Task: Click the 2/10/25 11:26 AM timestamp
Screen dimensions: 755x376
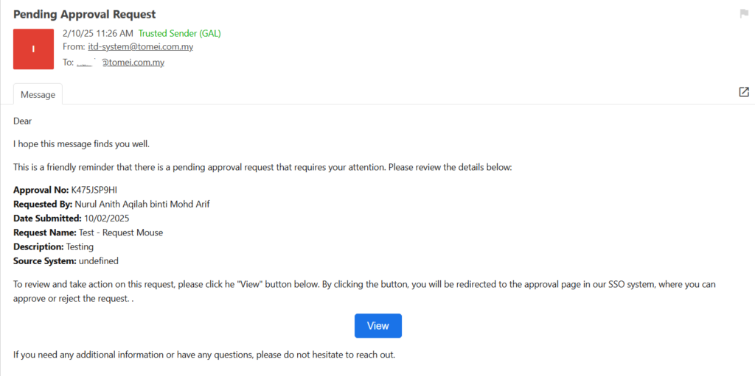Action: click(x=98, y=33)
